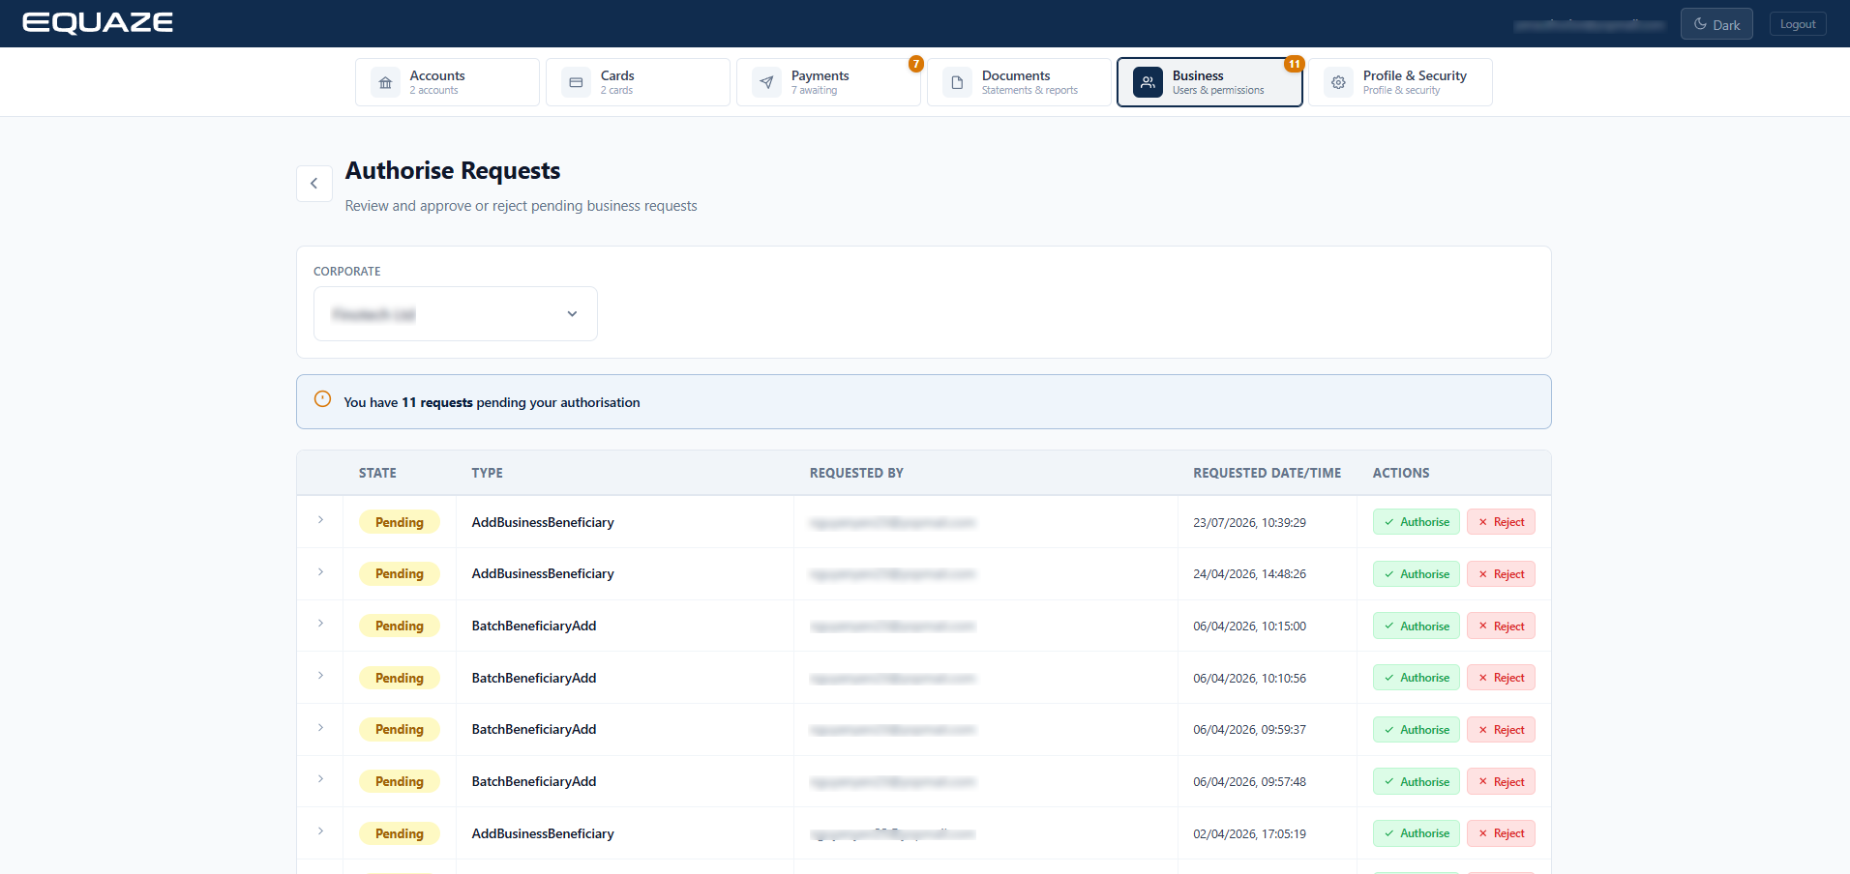Expand the 06/04/2026 09:59:37 request row
1850x874 pixels.
(x=320, y=728)
